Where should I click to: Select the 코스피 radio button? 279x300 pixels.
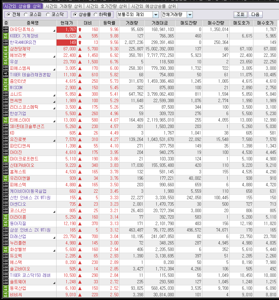26,15
